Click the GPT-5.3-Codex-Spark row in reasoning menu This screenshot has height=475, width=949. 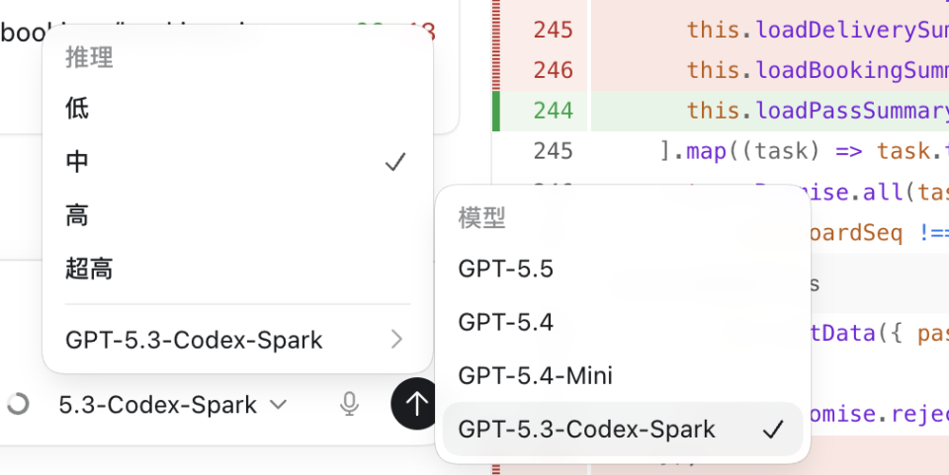(x=238, y=340)
